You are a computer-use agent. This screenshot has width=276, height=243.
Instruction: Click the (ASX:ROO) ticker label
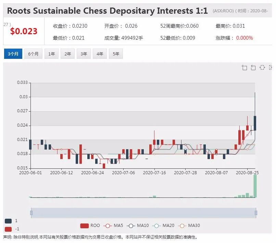223,11
